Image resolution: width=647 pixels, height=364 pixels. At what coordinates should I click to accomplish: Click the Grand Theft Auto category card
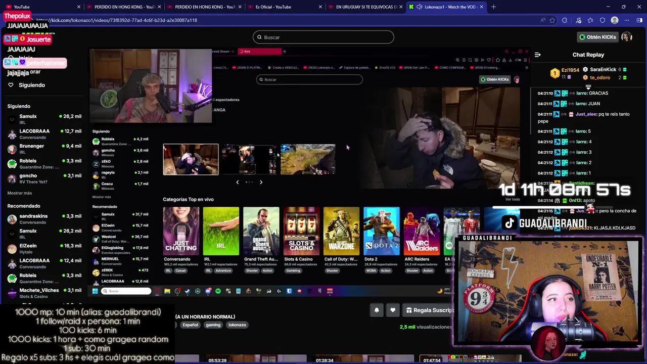pos(261,231)
